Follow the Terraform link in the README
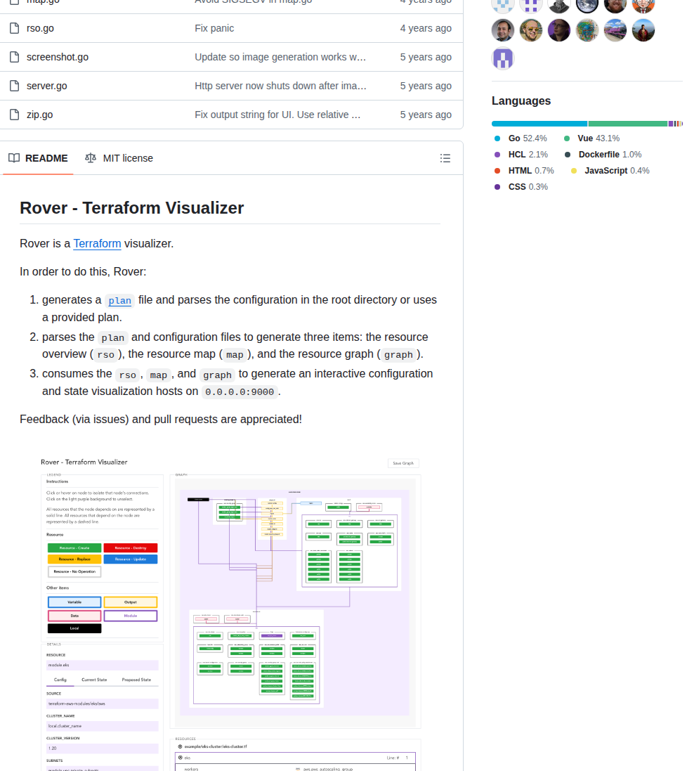The width and height of the screenshot is (687, 771). [x=97, y=243]
